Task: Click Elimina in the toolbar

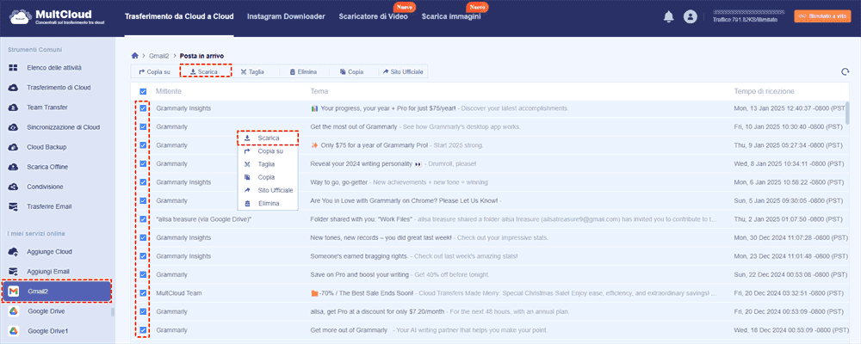Action: [303, 72]
